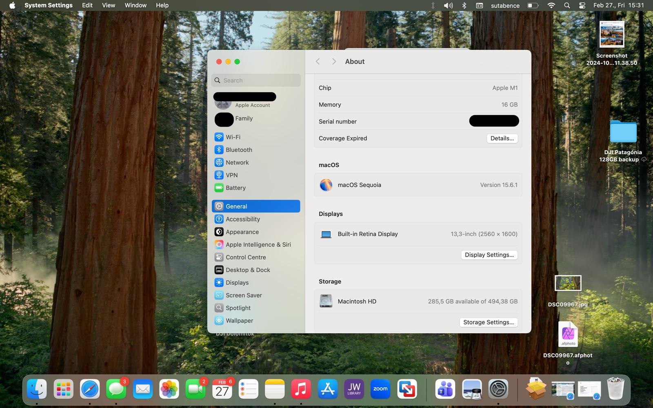Click the Search field in the sidebar
Image resolution: width=653 pixels, height=408 pixels.
click(256, 80)
